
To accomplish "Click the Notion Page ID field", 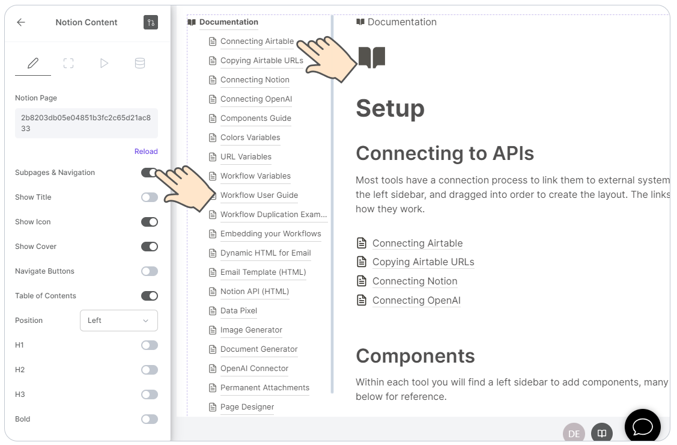I will click(87, 123).
